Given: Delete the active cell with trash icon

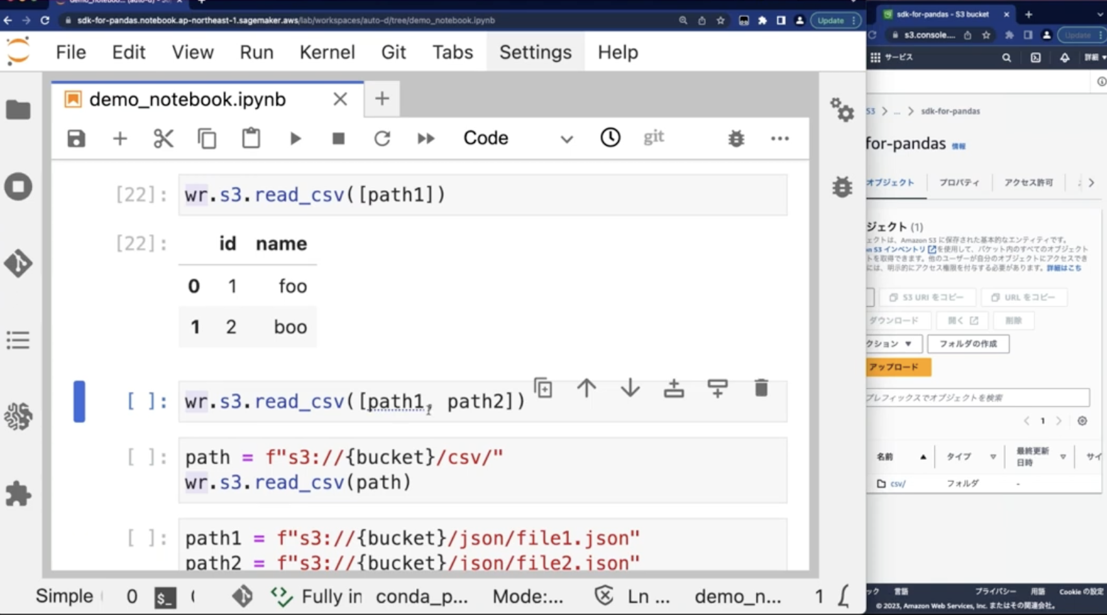Looking at the screenshot, I should point(761,388).
